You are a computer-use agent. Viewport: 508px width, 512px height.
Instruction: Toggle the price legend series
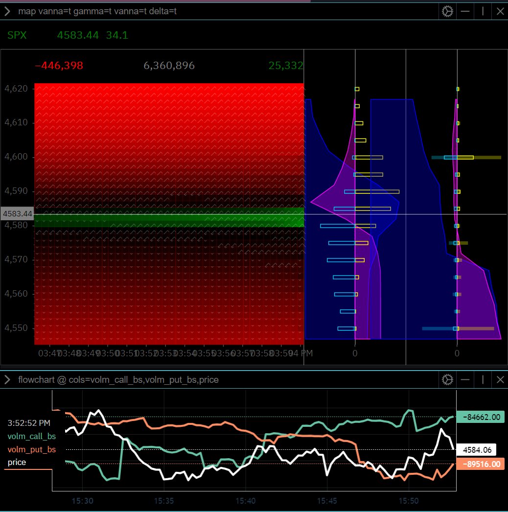coord(17,463)
